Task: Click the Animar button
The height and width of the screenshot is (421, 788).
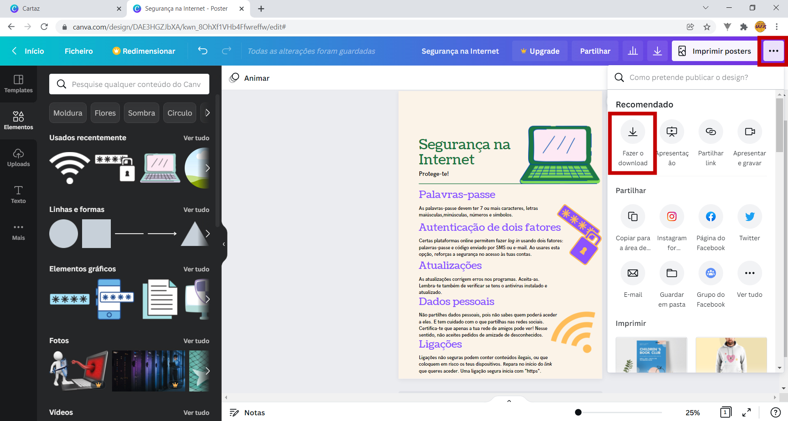Action: coord(250,78)
